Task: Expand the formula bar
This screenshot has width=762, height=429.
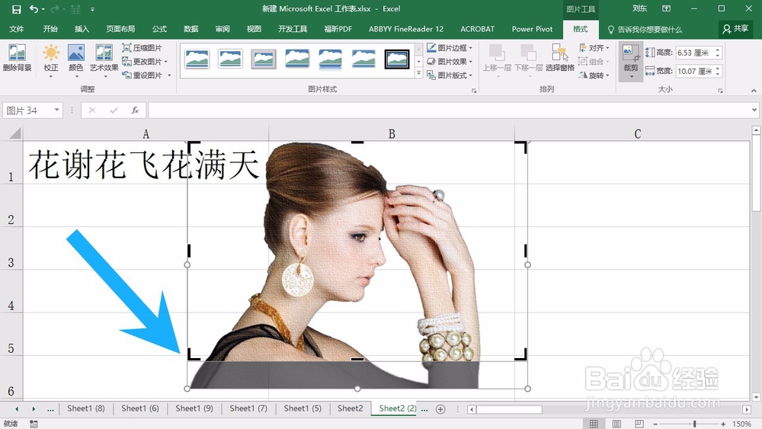Action: tap(754, 110)
